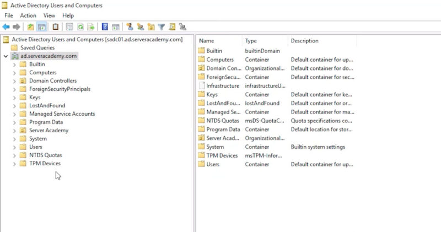Click the Back arrow in toolbar
Viewport: 441px width, 232px height.
[x=6, y=26]
